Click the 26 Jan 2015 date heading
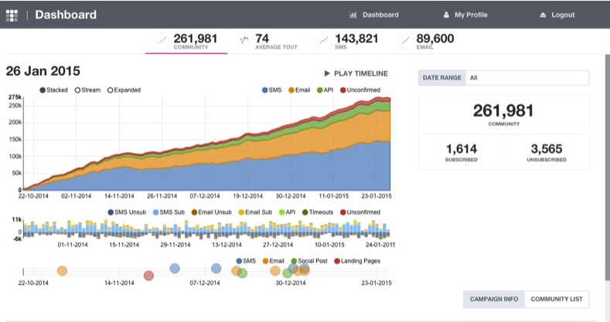610x322 pixels. pyautogui.click(x=43, y=71)
